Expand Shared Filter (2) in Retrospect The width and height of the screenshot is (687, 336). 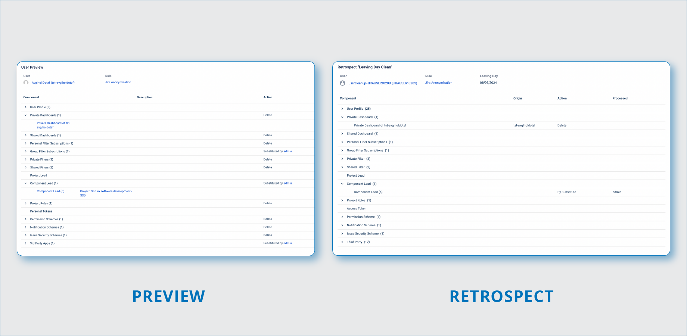coord(342,167)
